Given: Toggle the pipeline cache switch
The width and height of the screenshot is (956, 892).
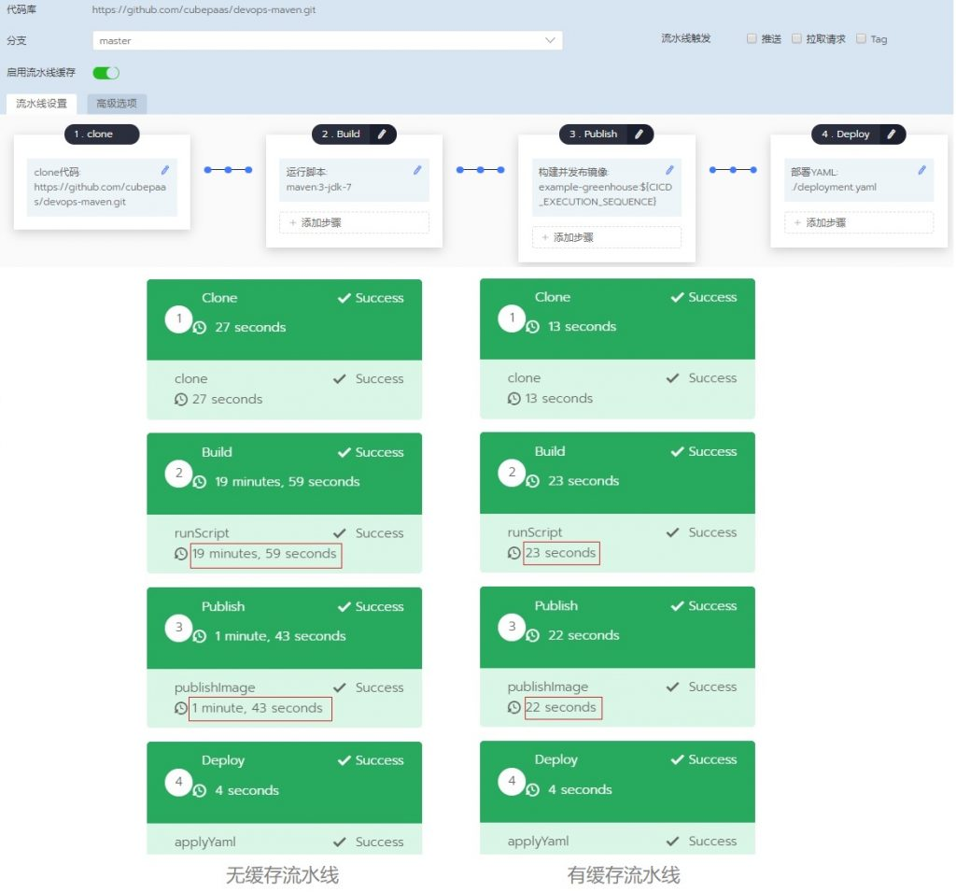Looking at the screenshot, I should 105,73.
